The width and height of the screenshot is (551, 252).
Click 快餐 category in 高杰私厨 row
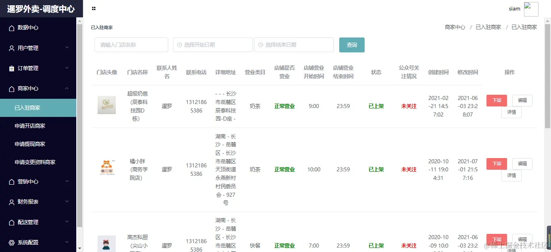[x=255, y=246]
